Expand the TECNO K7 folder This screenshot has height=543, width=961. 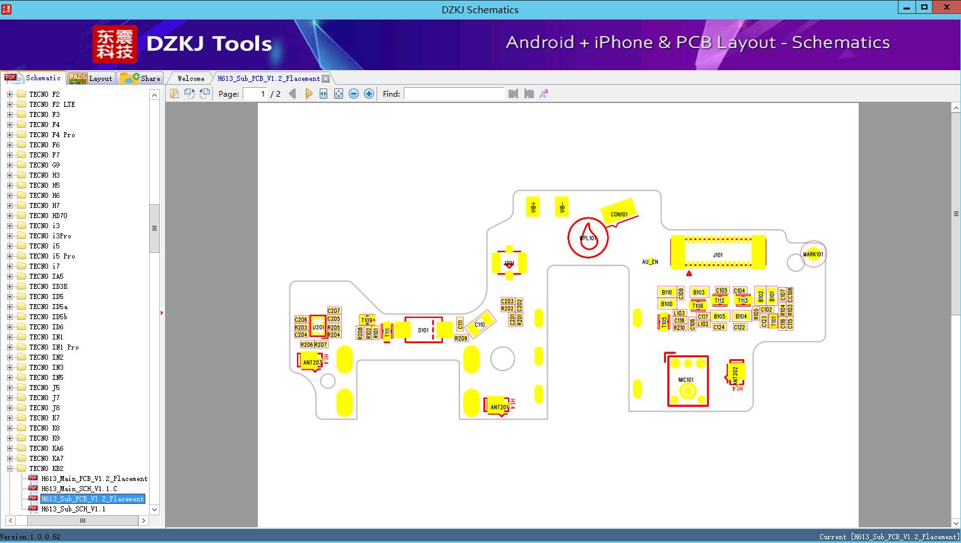pos(9,418)
